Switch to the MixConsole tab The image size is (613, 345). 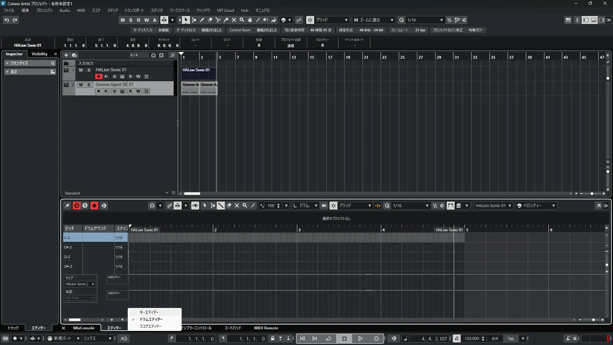click(84, 328)
